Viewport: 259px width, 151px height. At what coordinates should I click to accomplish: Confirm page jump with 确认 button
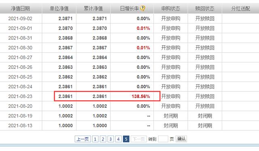[181, 139]
